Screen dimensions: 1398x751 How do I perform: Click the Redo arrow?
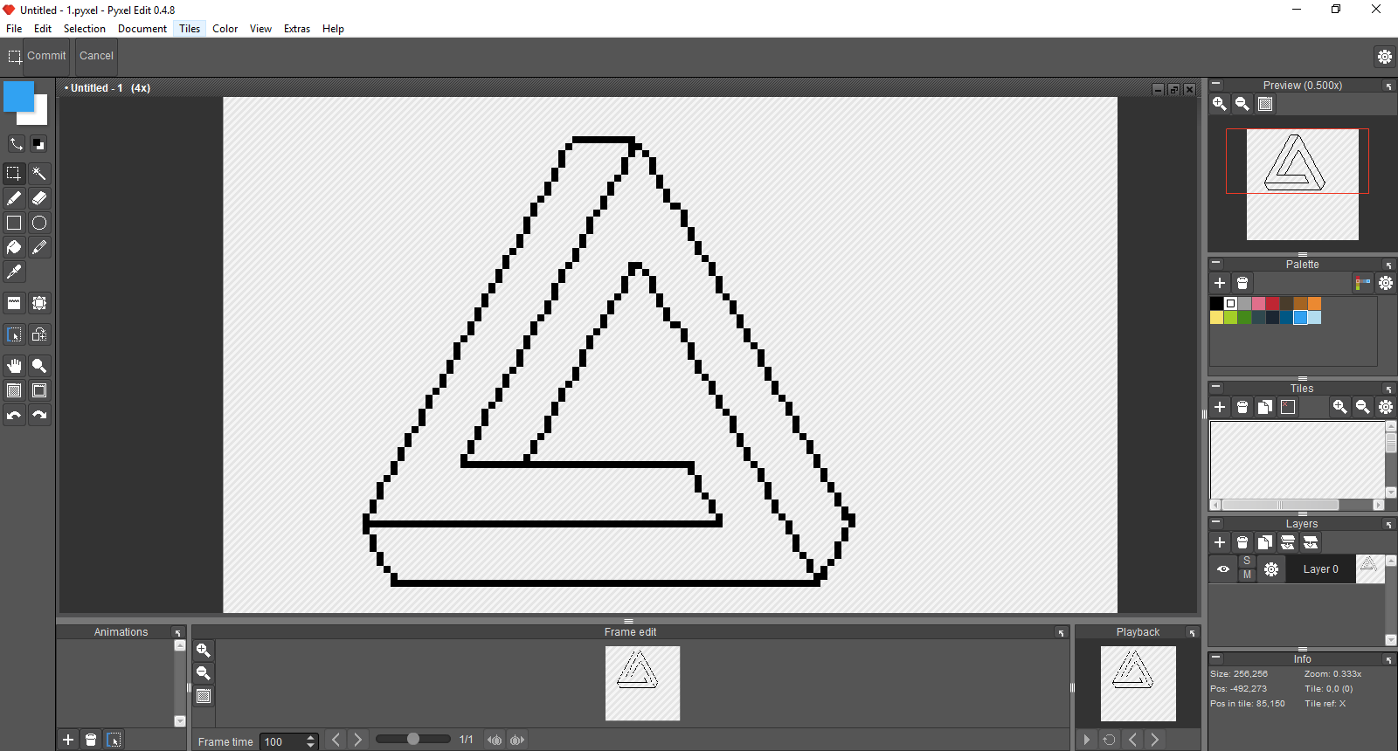pyautogui.click(x=39, y=415)
